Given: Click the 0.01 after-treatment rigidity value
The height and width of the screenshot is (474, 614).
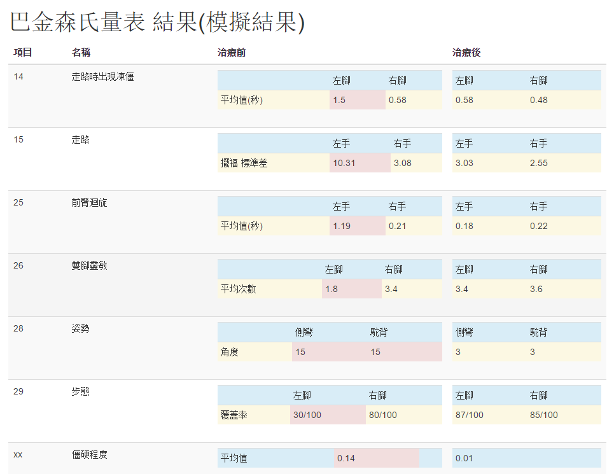Looking at the screenshot, I should [464, 458].
